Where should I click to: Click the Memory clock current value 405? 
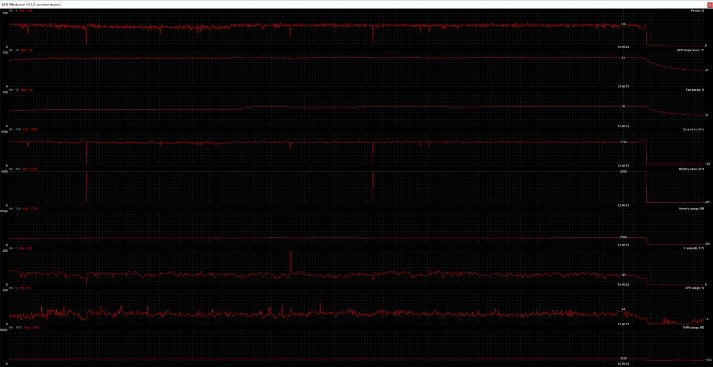point(707,202)
